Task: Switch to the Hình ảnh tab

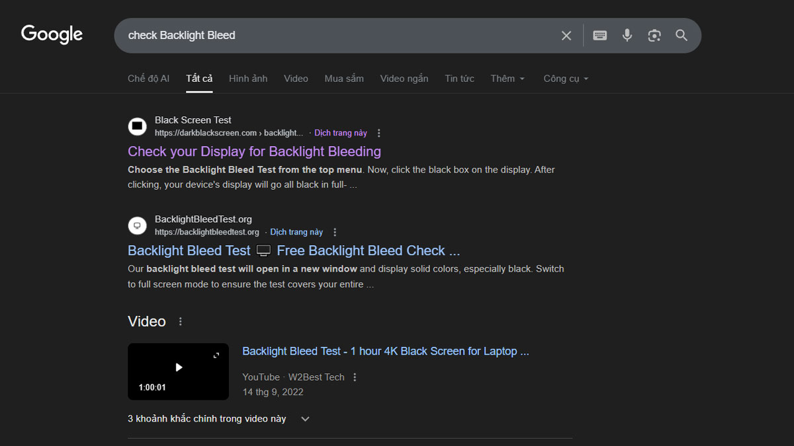Action: (x=248, y=79)
